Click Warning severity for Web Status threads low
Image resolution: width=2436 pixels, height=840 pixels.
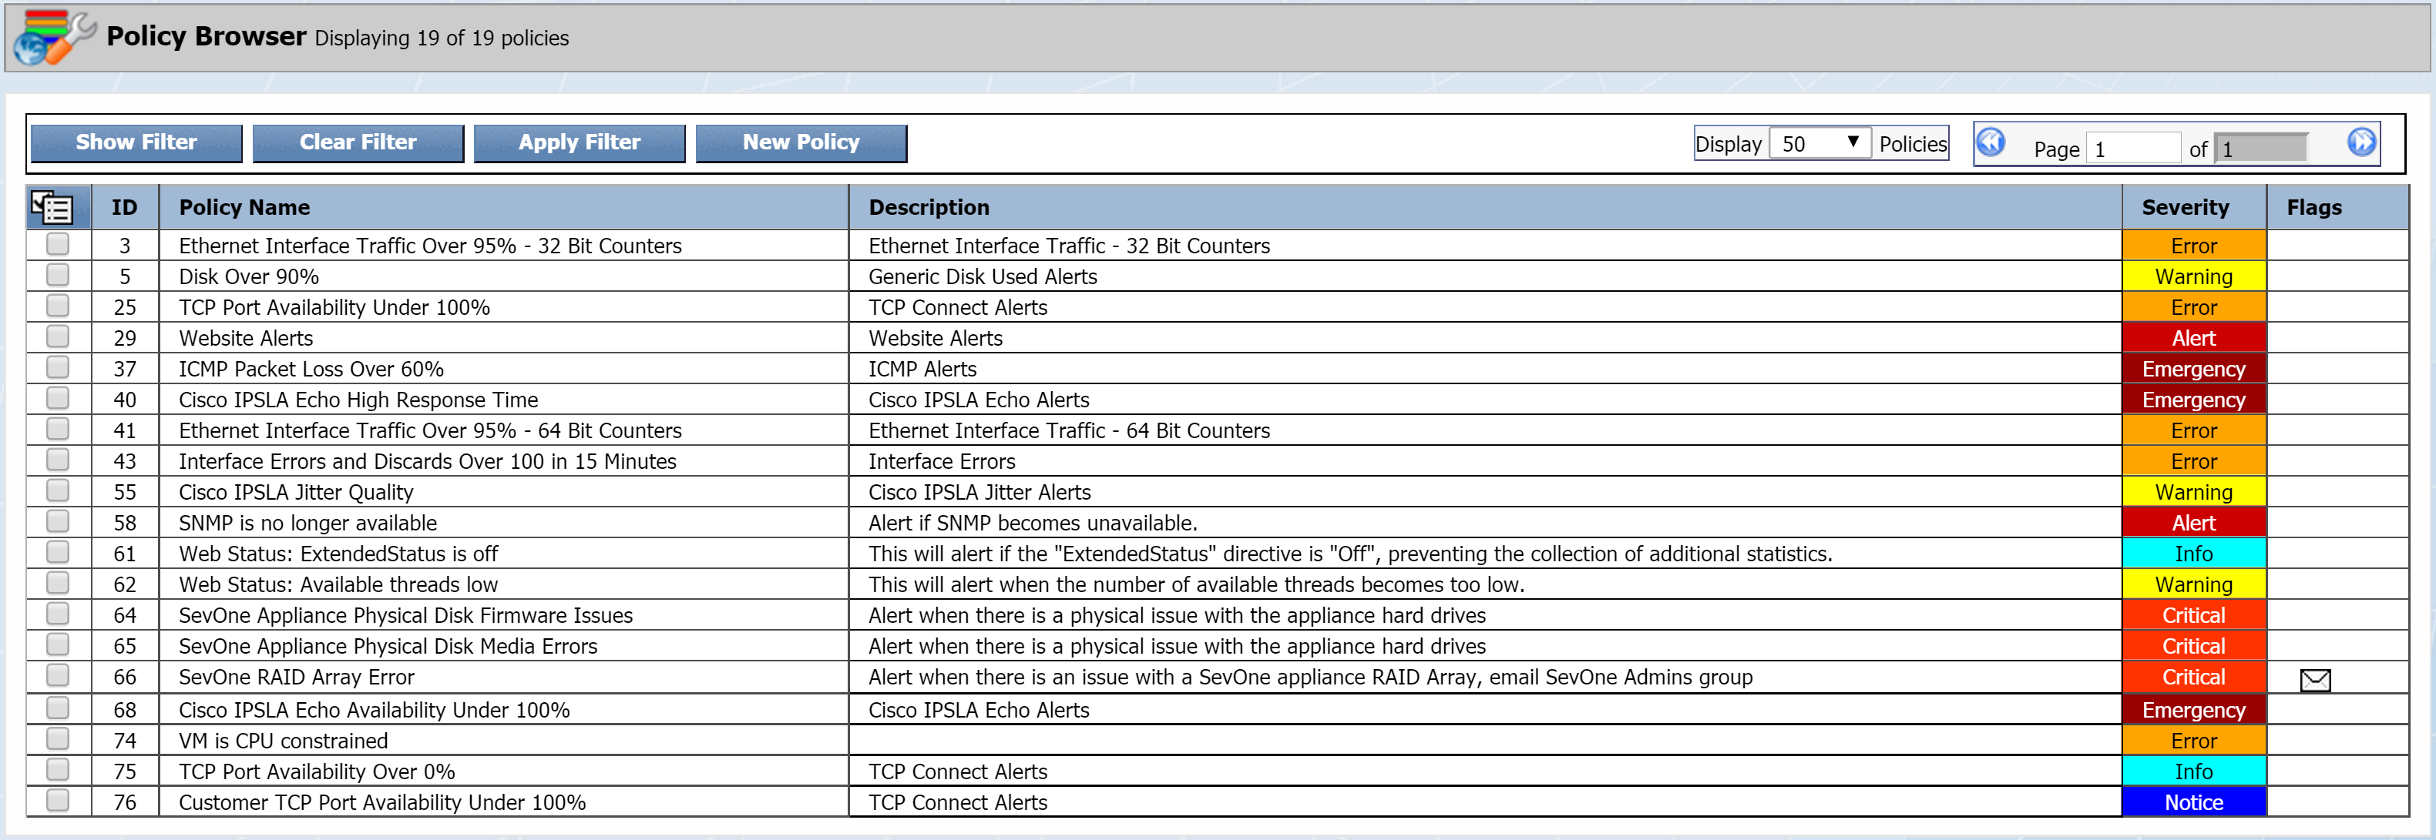coord(2193,585)
